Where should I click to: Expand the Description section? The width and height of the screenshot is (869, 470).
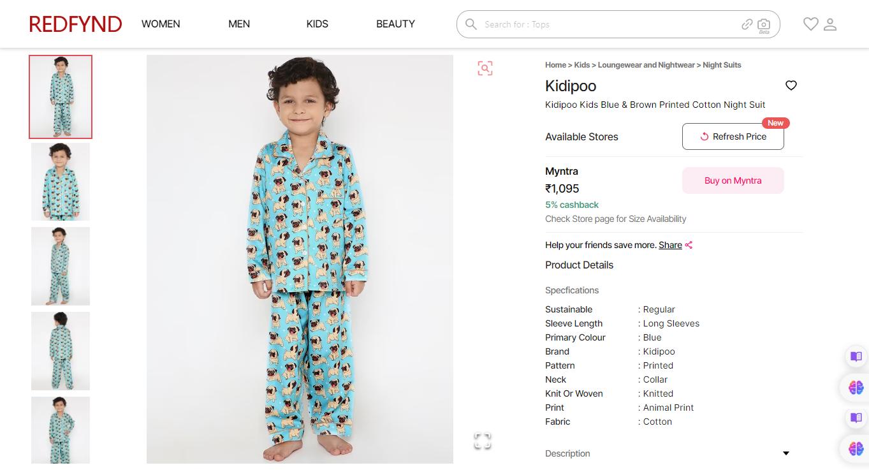tap(786, 453)
